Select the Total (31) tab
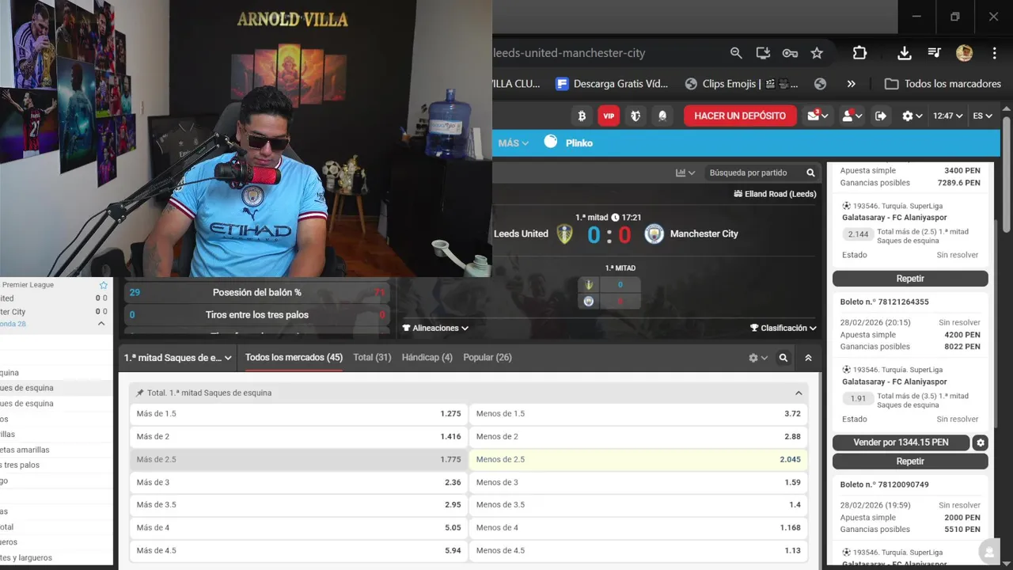This screenshot has height=570, width=1013. point(372,358)
